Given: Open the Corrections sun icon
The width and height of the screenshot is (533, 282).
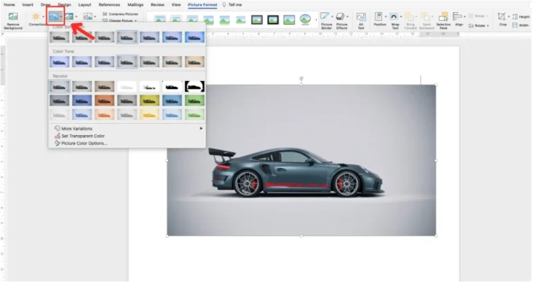Looking at the screenshot, I should coord(36,16).
